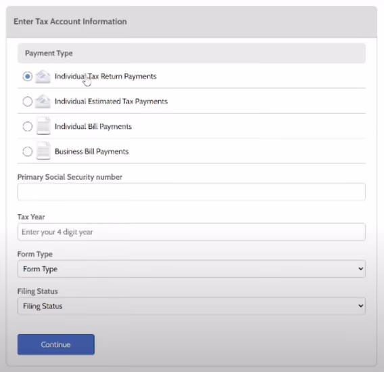Image resolution: width=384 pixels, height=372 pixels.
Task: Click the Payment Type section header
Action: pos(191,54)
